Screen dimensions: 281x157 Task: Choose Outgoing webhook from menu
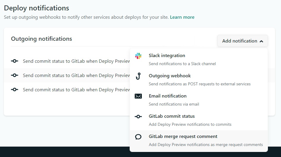[x=199, y=79]
